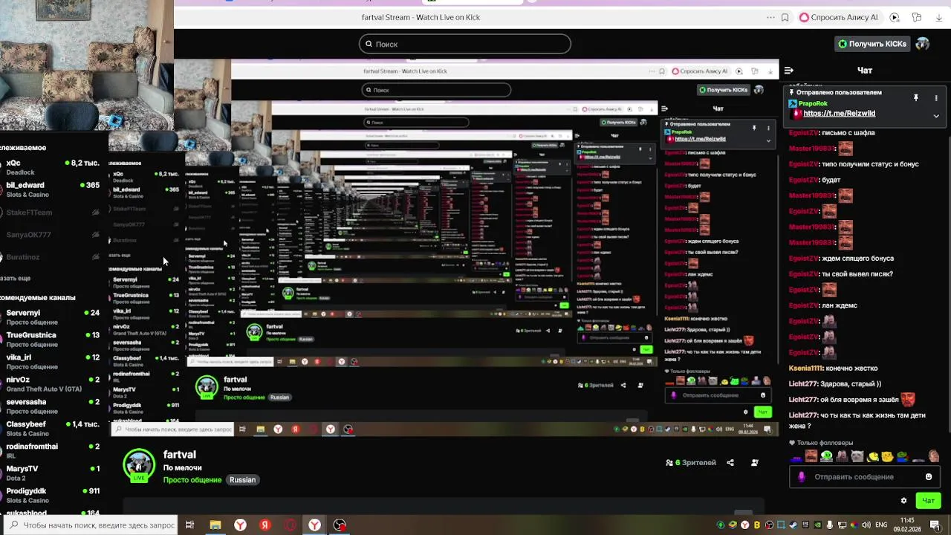Open Servermyi recommended channel
The image size is (951, 535).
(x=51, y=317)
